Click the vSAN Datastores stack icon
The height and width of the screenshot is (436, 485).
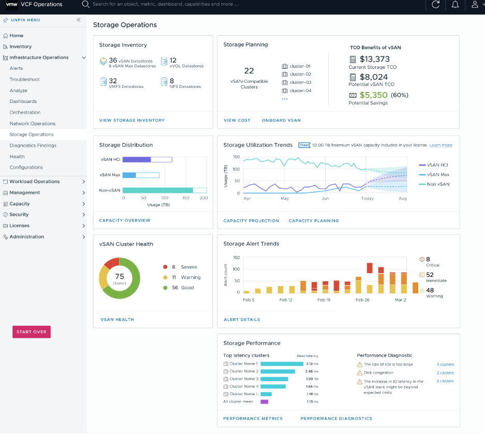pyautogui.click(x=103, y=62)
